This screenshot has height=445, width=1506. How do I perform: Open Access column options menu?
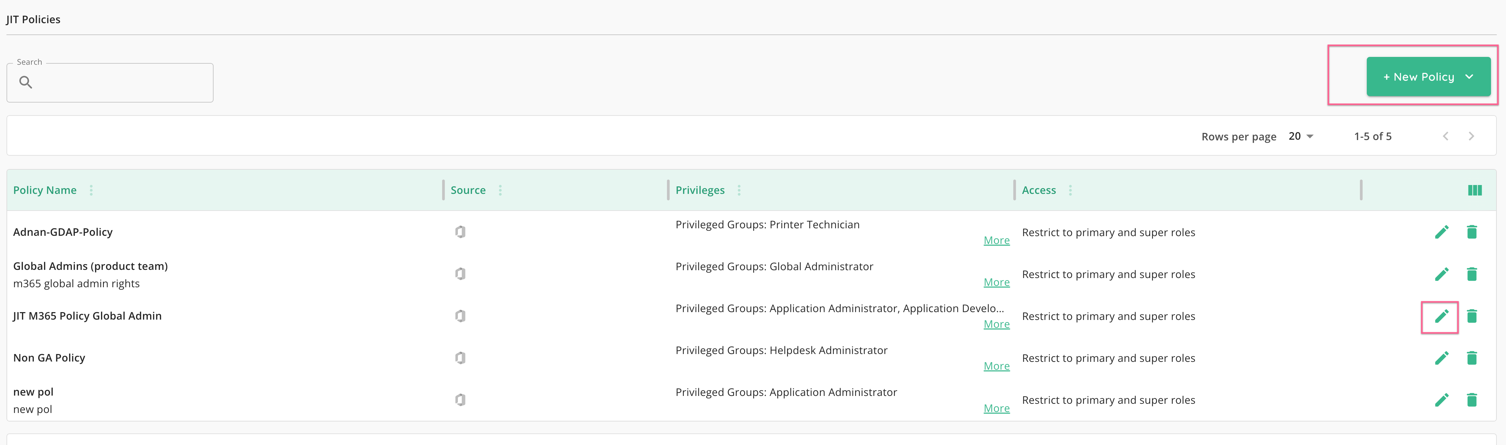1070,190
